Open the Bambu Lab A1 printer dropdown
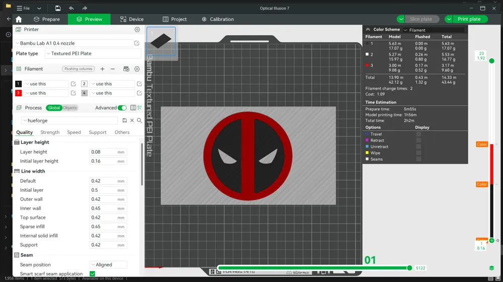This screenshot has width=503, height=282. 73,43
